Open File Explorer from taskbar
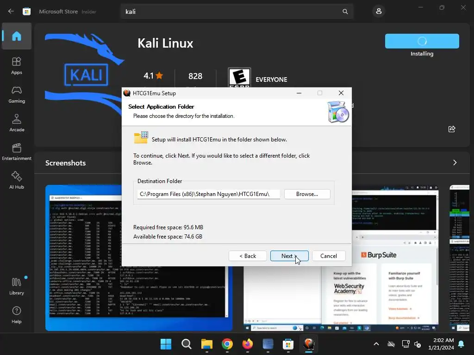The width and height of the screenshot is (474, 355). click(x=207, y=344)
